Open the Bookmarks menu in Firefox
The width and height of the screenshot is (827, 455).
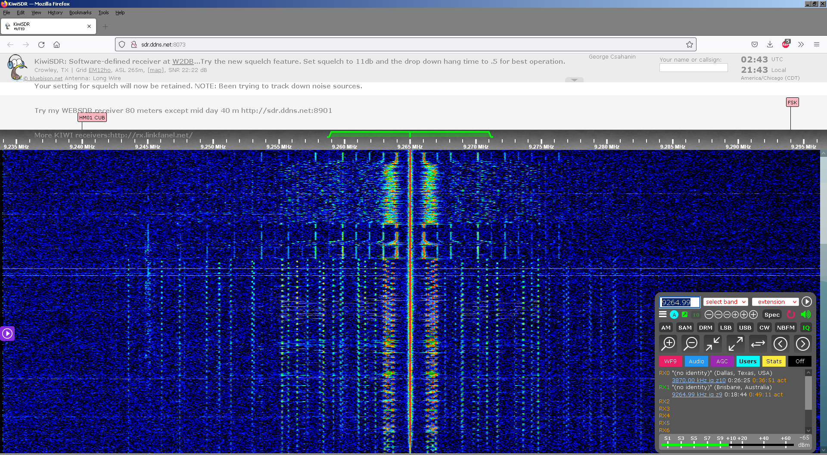point(80,12)
